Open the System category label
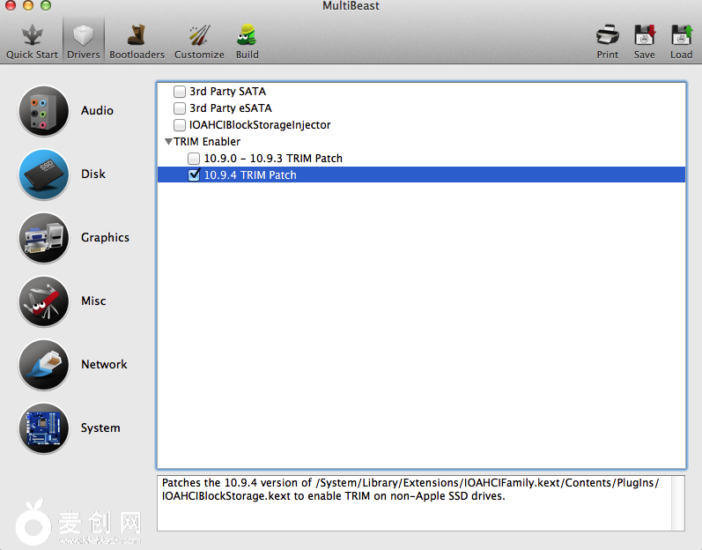Screen dimensions: 702x550 point(100,428)
